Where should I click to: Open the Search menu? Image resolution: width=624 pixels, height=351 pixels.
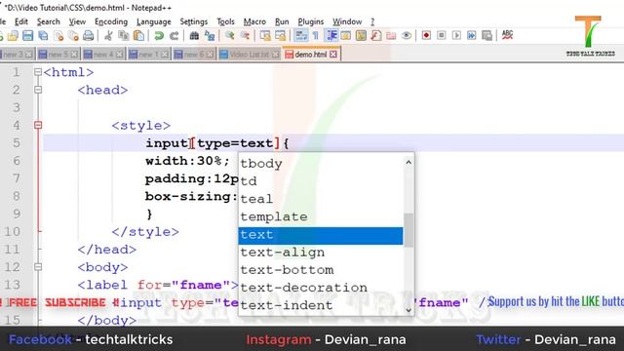(49, 21)
